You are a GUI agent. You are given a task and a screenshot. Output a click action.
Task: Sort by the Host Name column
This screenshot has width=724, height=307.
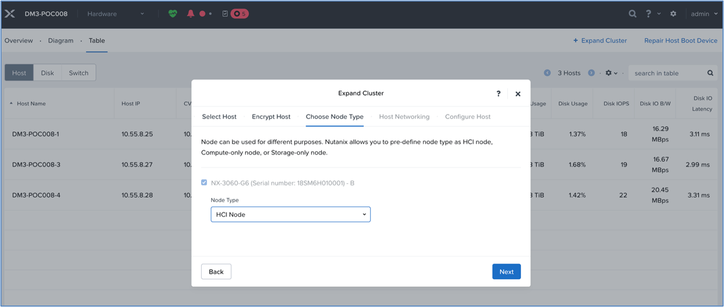pos(31,104)
